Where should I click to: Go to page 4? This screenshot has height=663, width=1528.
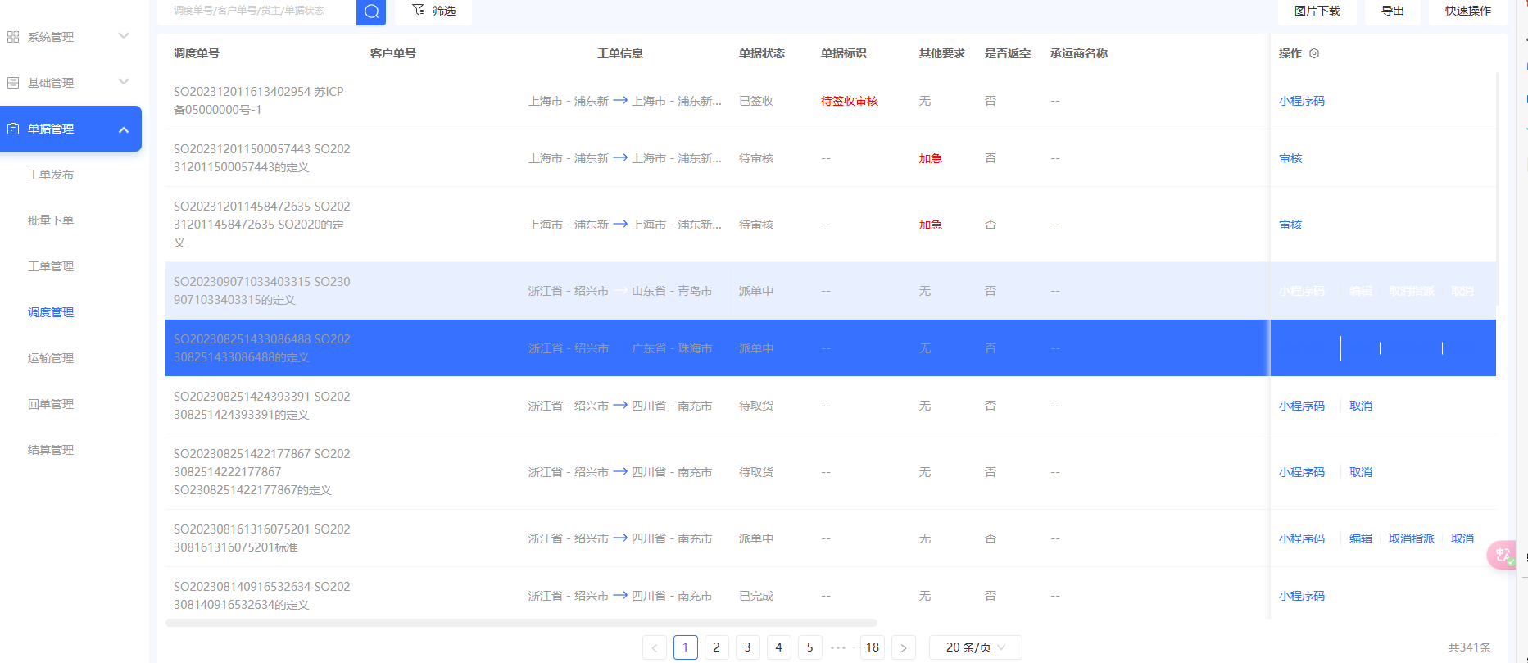(779, 647)
